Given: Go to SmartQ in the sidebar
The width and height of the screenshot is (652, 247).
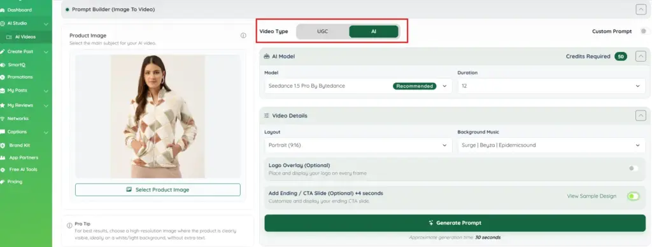Looking at the screenshot, I should (x=17, y=65).
